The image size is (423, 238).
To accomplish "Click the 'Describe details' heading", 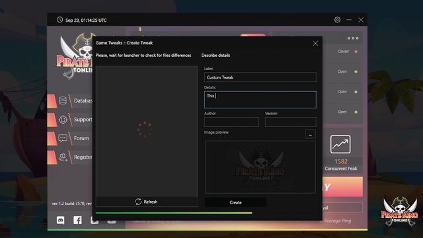I will [216, 56].
